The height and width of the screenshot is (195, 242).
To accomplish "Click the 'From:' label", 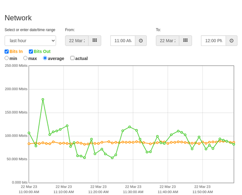I will tap(70, 30).
